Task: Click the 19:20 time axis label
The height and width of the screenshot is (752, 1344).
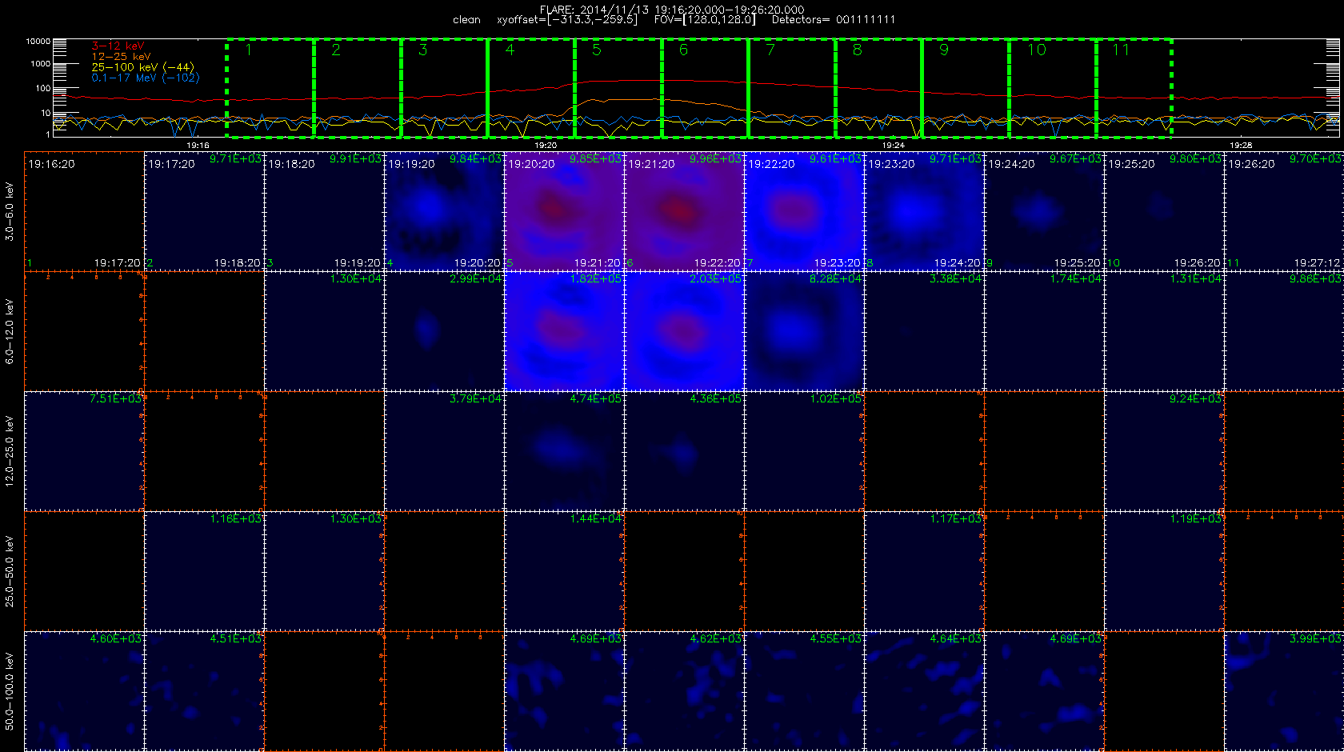Action: [x=546, y=146]
